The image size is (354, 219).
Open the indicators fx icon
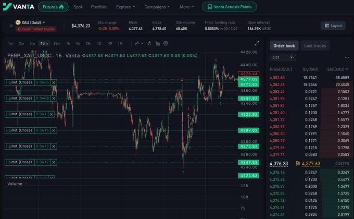point(149,43)
